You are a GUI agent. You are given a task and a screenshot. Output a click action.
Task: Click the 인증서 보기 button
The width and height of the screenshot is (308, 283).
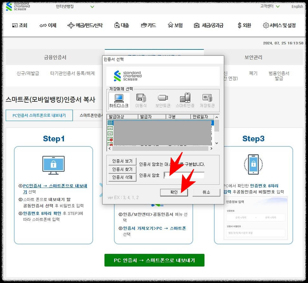click(x=123, y=161)
